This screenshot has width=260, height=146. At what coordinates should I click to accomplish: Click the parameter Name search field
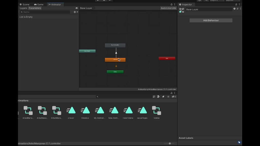point(45,12)
